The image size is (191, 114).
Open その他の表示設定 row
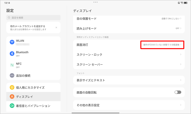129,105
